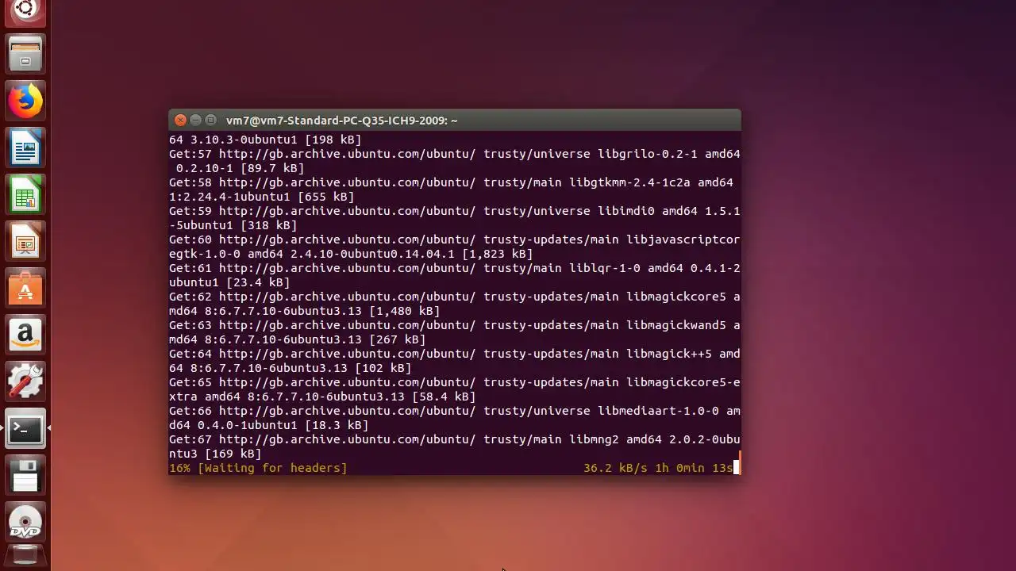1016x571 pixels.
Task: Maximize the terminal window
Action: 210,121
